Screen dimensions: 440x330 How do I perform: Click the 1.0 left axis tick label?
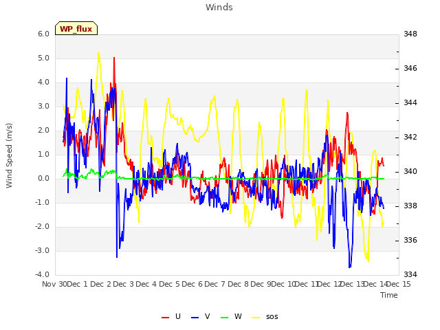[x=43, y=154]
